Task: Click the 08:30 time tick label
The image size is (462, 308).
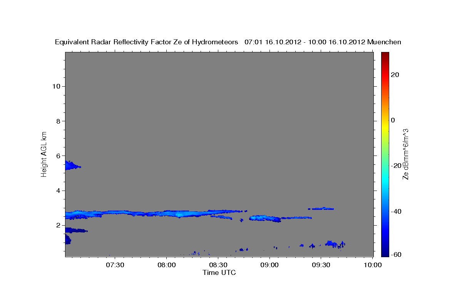Action: tap(218, 265)
